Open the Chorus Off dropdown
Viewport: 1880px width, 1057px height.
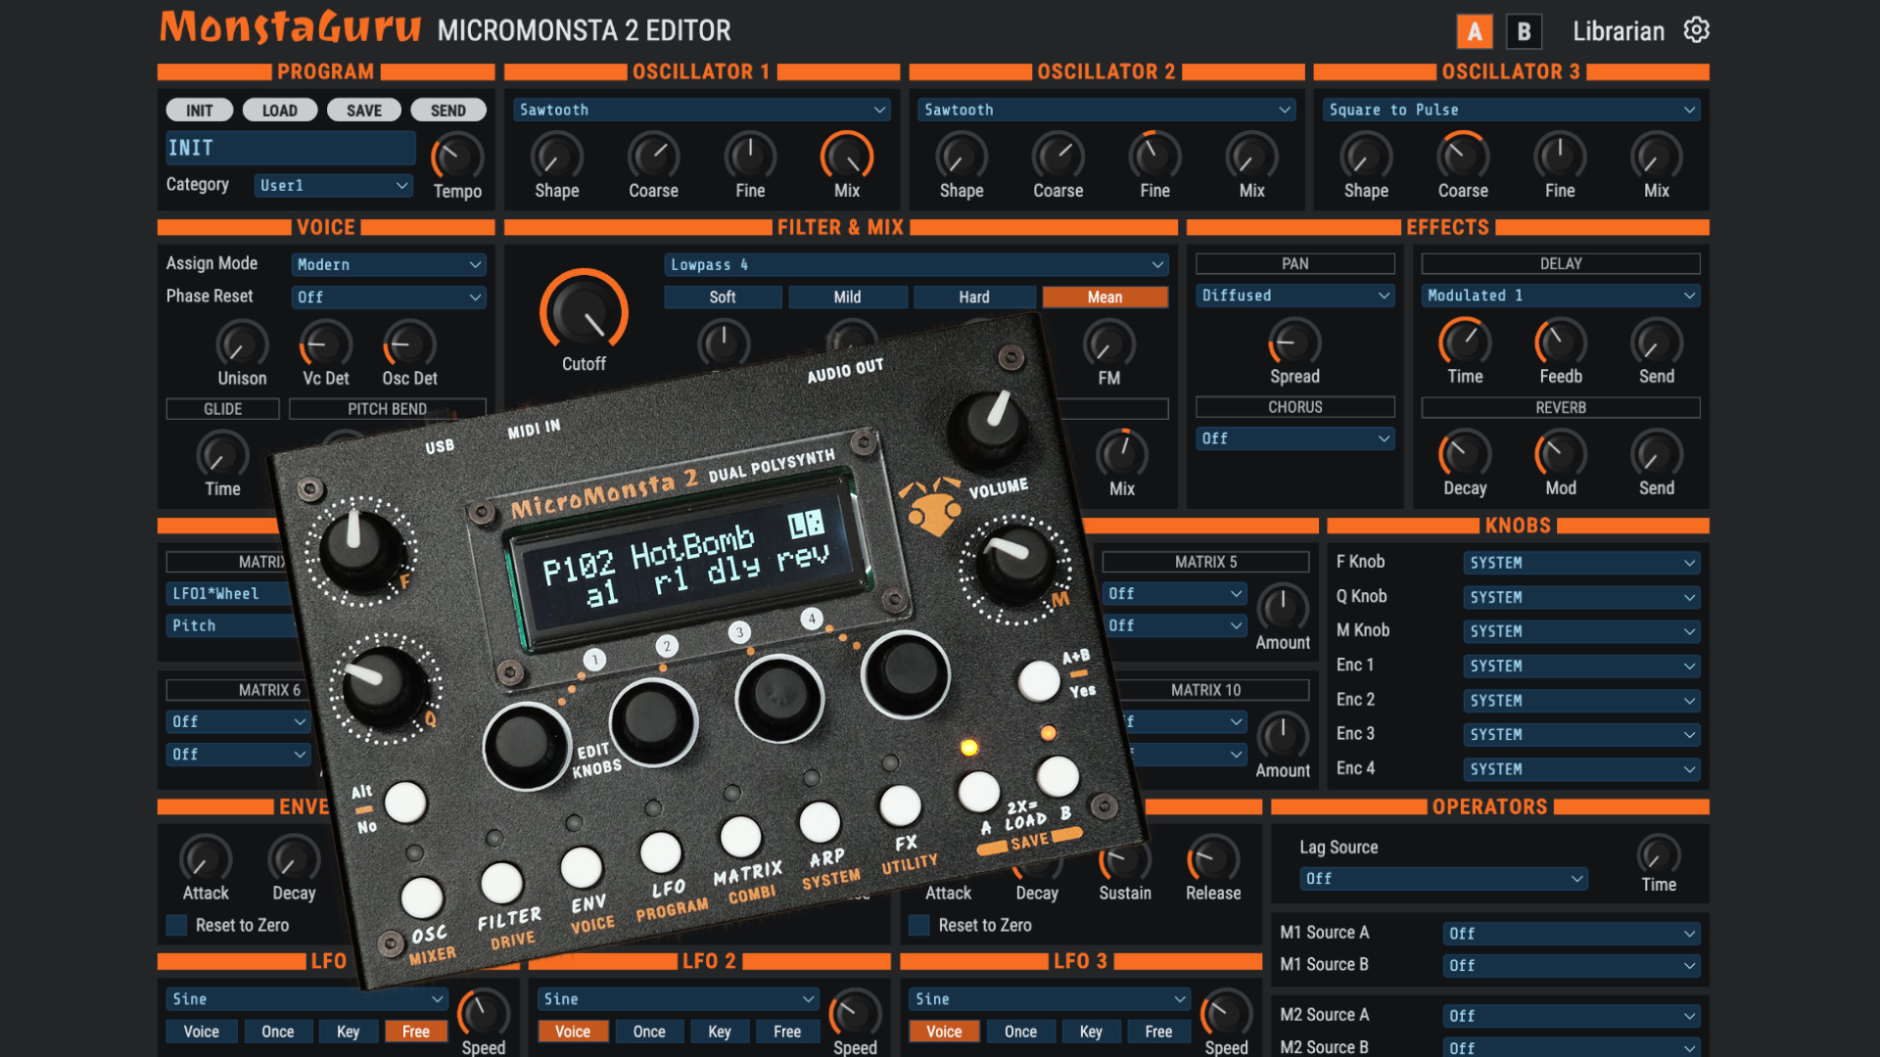click(x=1295, y=438)
